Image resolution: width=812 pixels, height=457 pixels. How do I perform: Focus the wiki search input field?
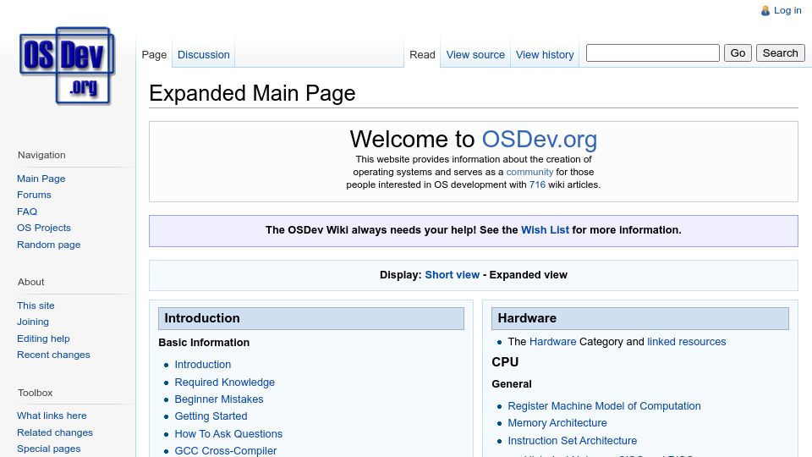click(x=652, y=52)
